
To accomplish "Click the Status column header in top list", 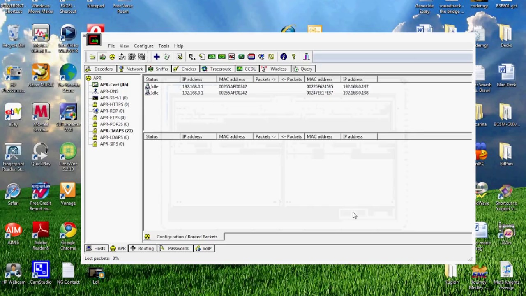I will coord(162,79).
